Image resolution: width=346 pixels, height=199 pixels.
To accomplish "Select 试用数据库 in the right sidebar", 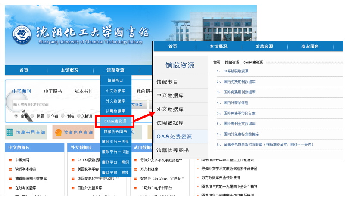I will tap(170, 123).
